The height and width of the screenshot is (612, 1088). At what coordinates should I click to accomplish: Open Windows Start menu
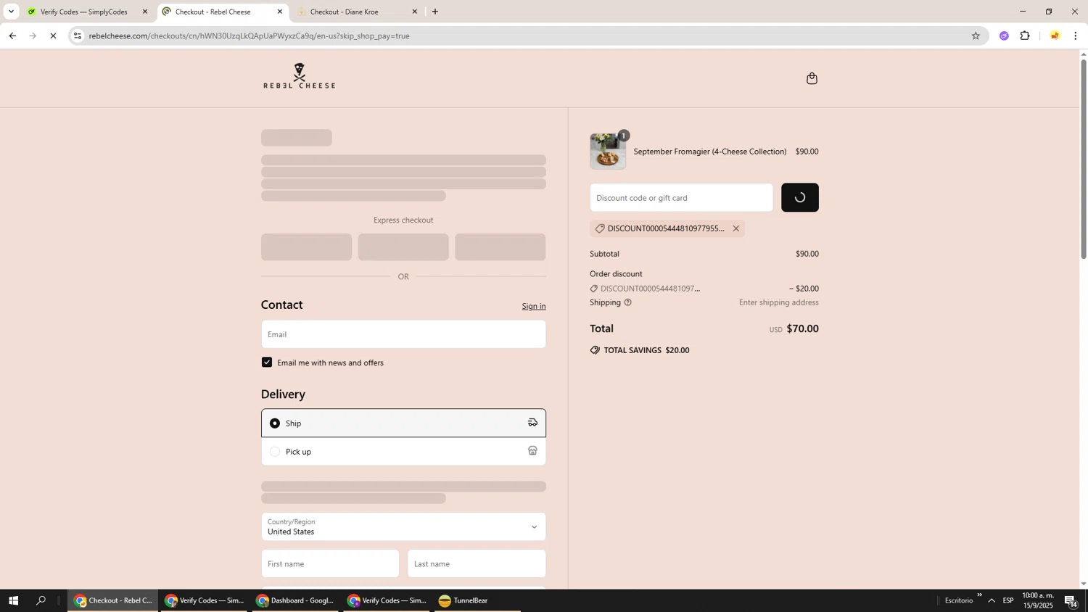pos(13,600)
